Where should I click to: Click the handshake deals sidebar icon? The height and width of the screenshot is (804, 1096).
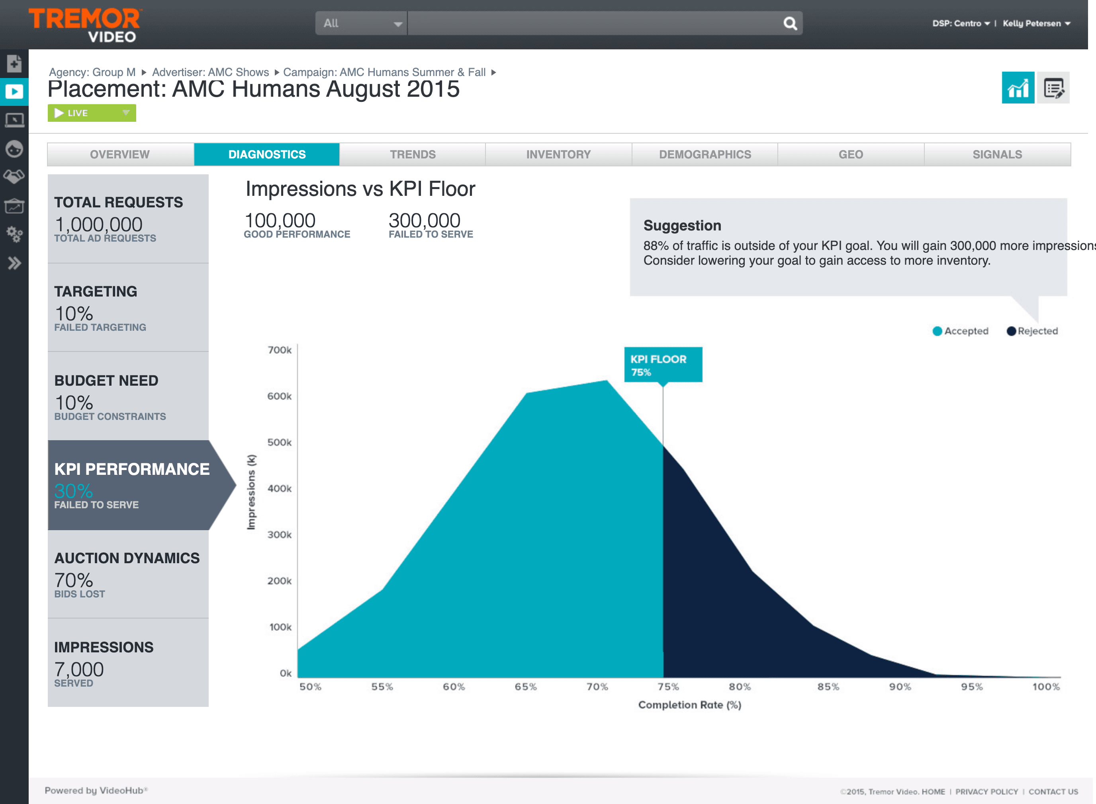click(x=14, y=176)
